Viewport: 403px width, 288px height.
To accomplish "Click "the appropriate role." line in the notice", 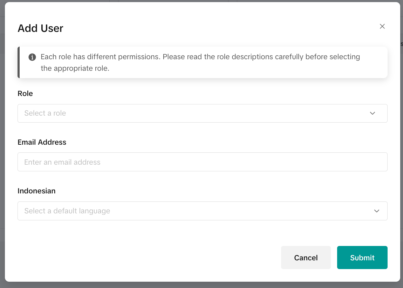I will tap(75, 68).
